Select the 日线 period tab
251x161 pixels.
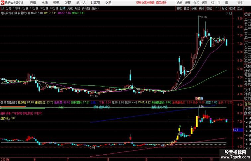[x=63, y=8]
